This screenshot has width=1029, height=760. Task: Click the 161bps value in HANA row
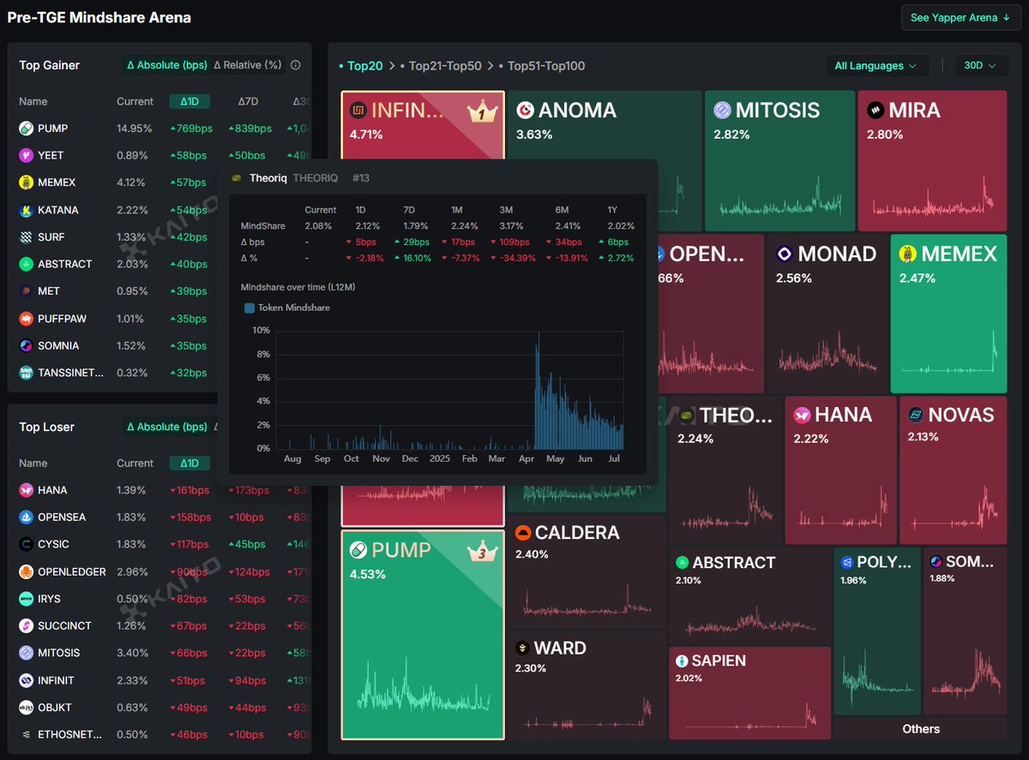(190, 490)
